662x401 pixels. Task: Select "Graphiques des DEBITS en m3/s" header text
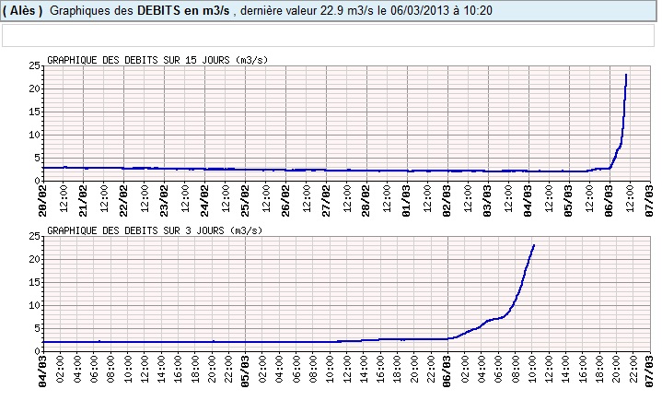pos(140,10)
